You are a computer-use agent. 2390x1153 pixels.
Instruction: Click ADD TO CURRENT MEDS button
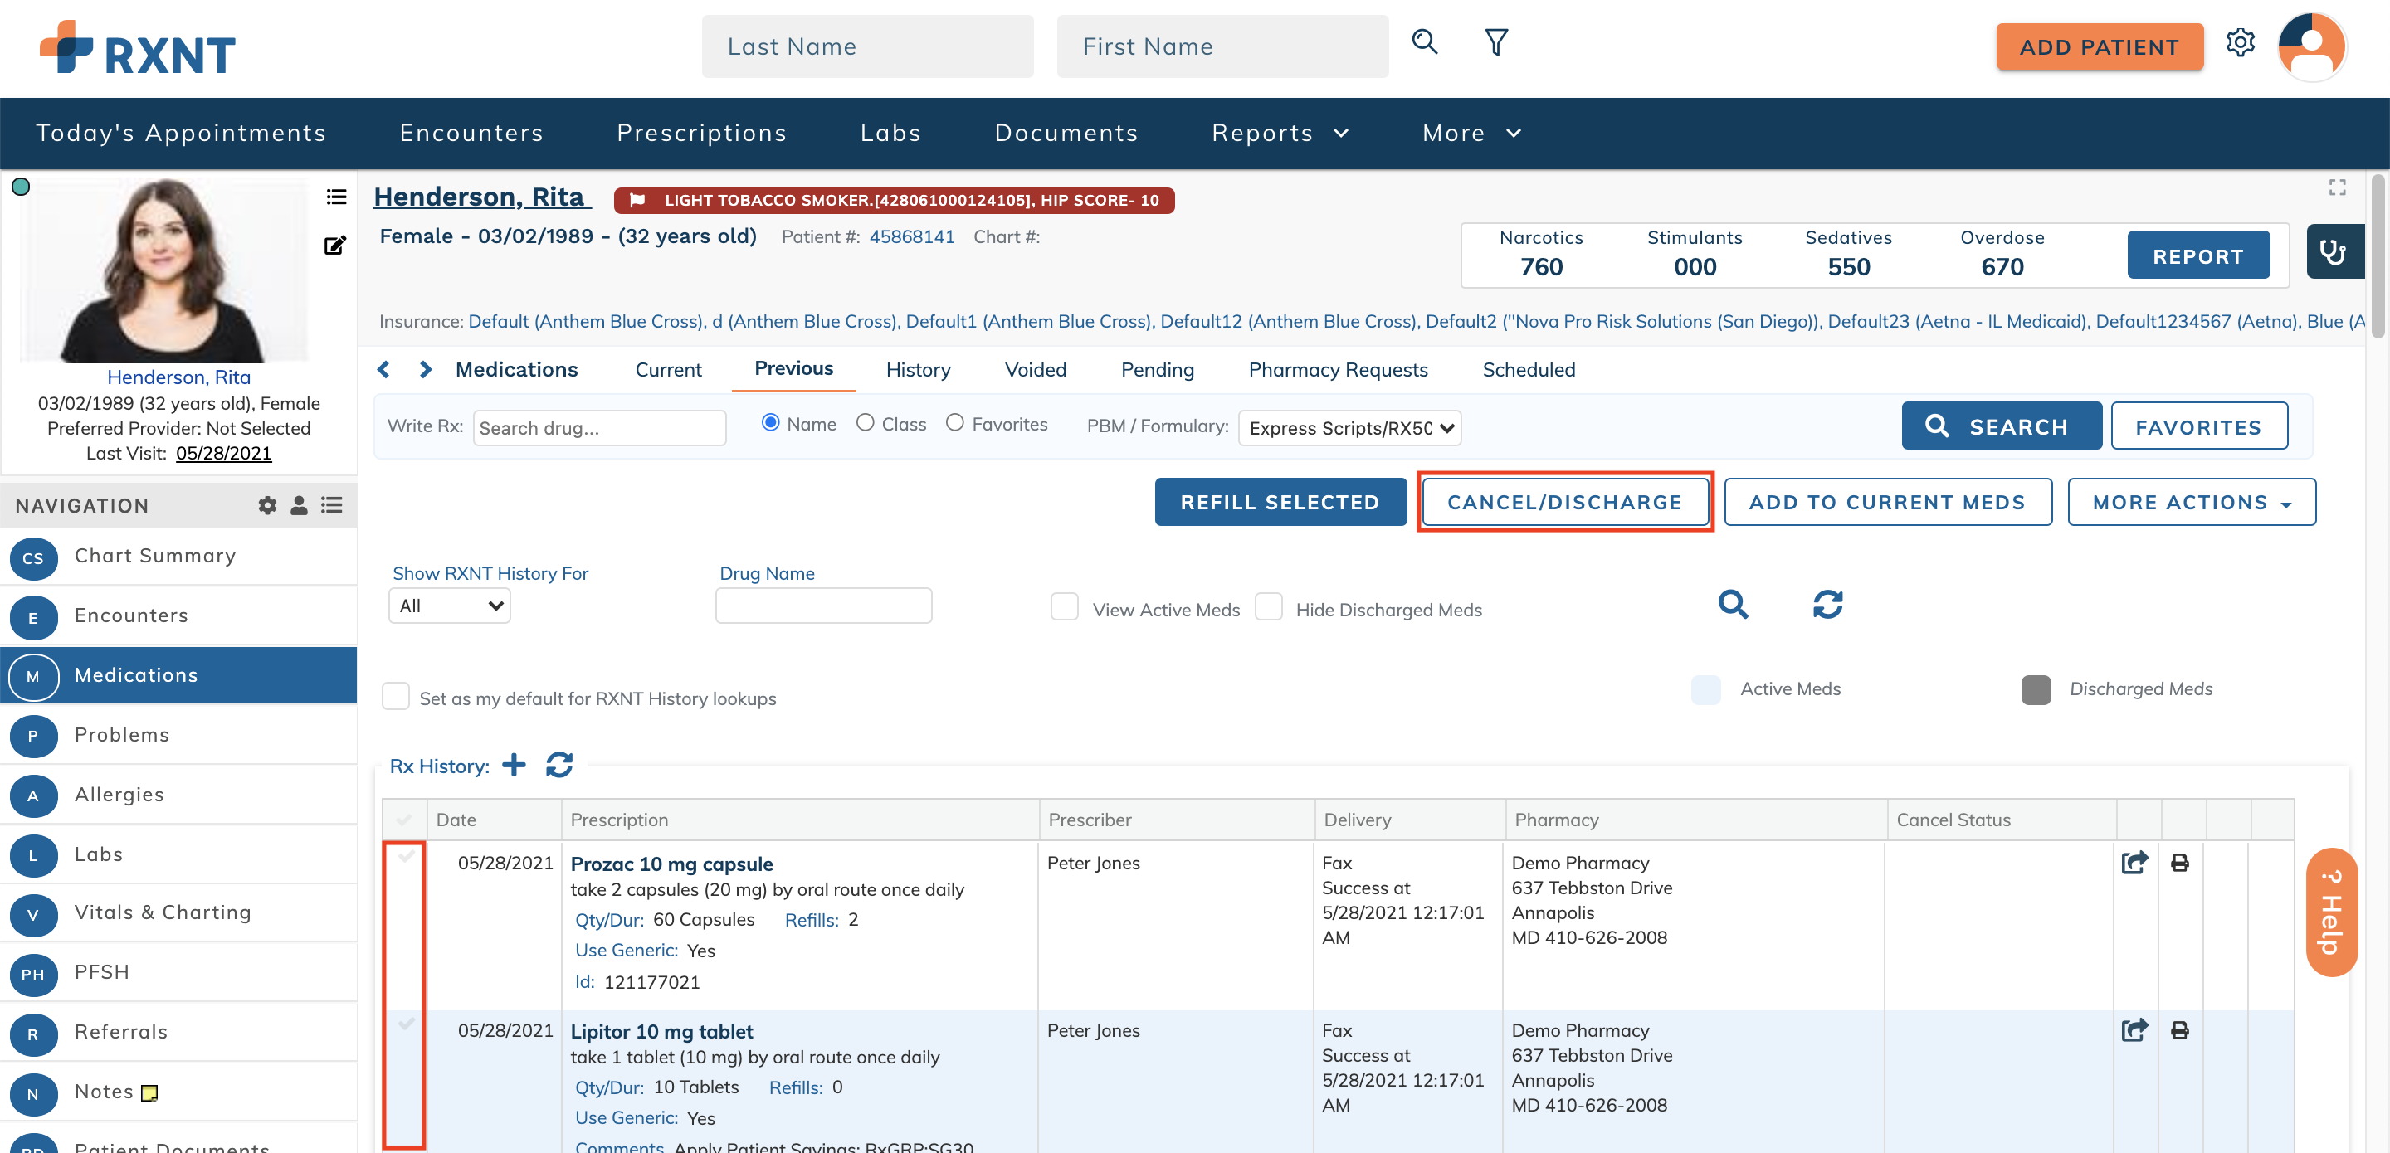pyautogui.click(x=1887, y=502)
